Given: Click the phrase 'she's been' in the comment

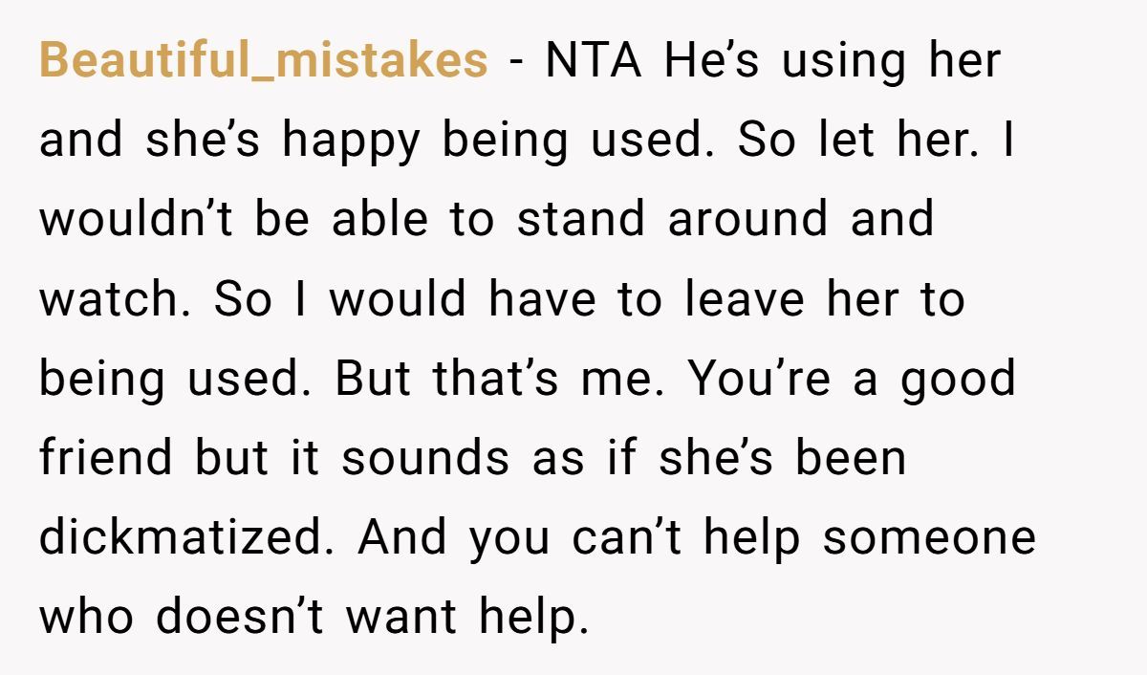Looking at the screenshot, I should point(782,458).
